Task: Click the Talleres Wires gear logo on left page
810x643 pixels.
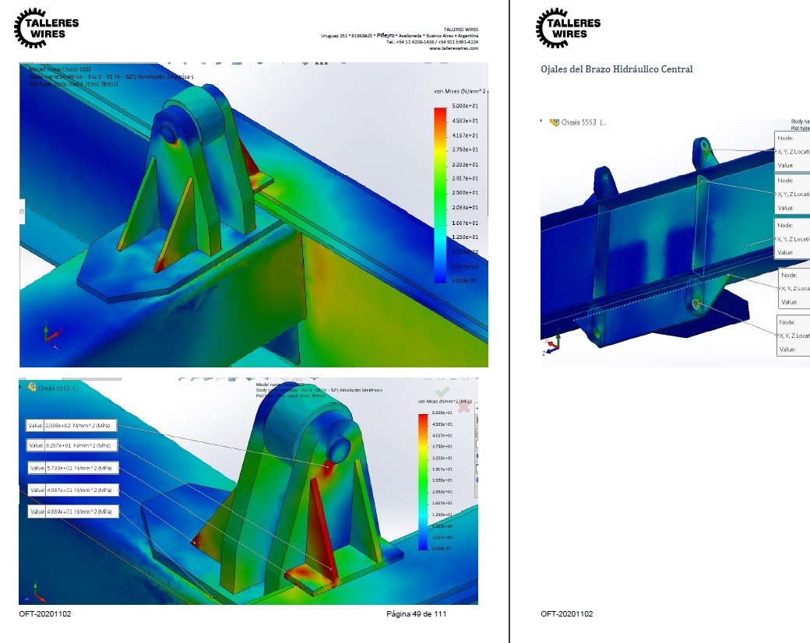Action: click(47, 28)
